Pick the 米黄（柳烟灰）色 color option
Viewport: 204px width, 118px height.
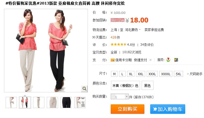[x=126, y=85]
